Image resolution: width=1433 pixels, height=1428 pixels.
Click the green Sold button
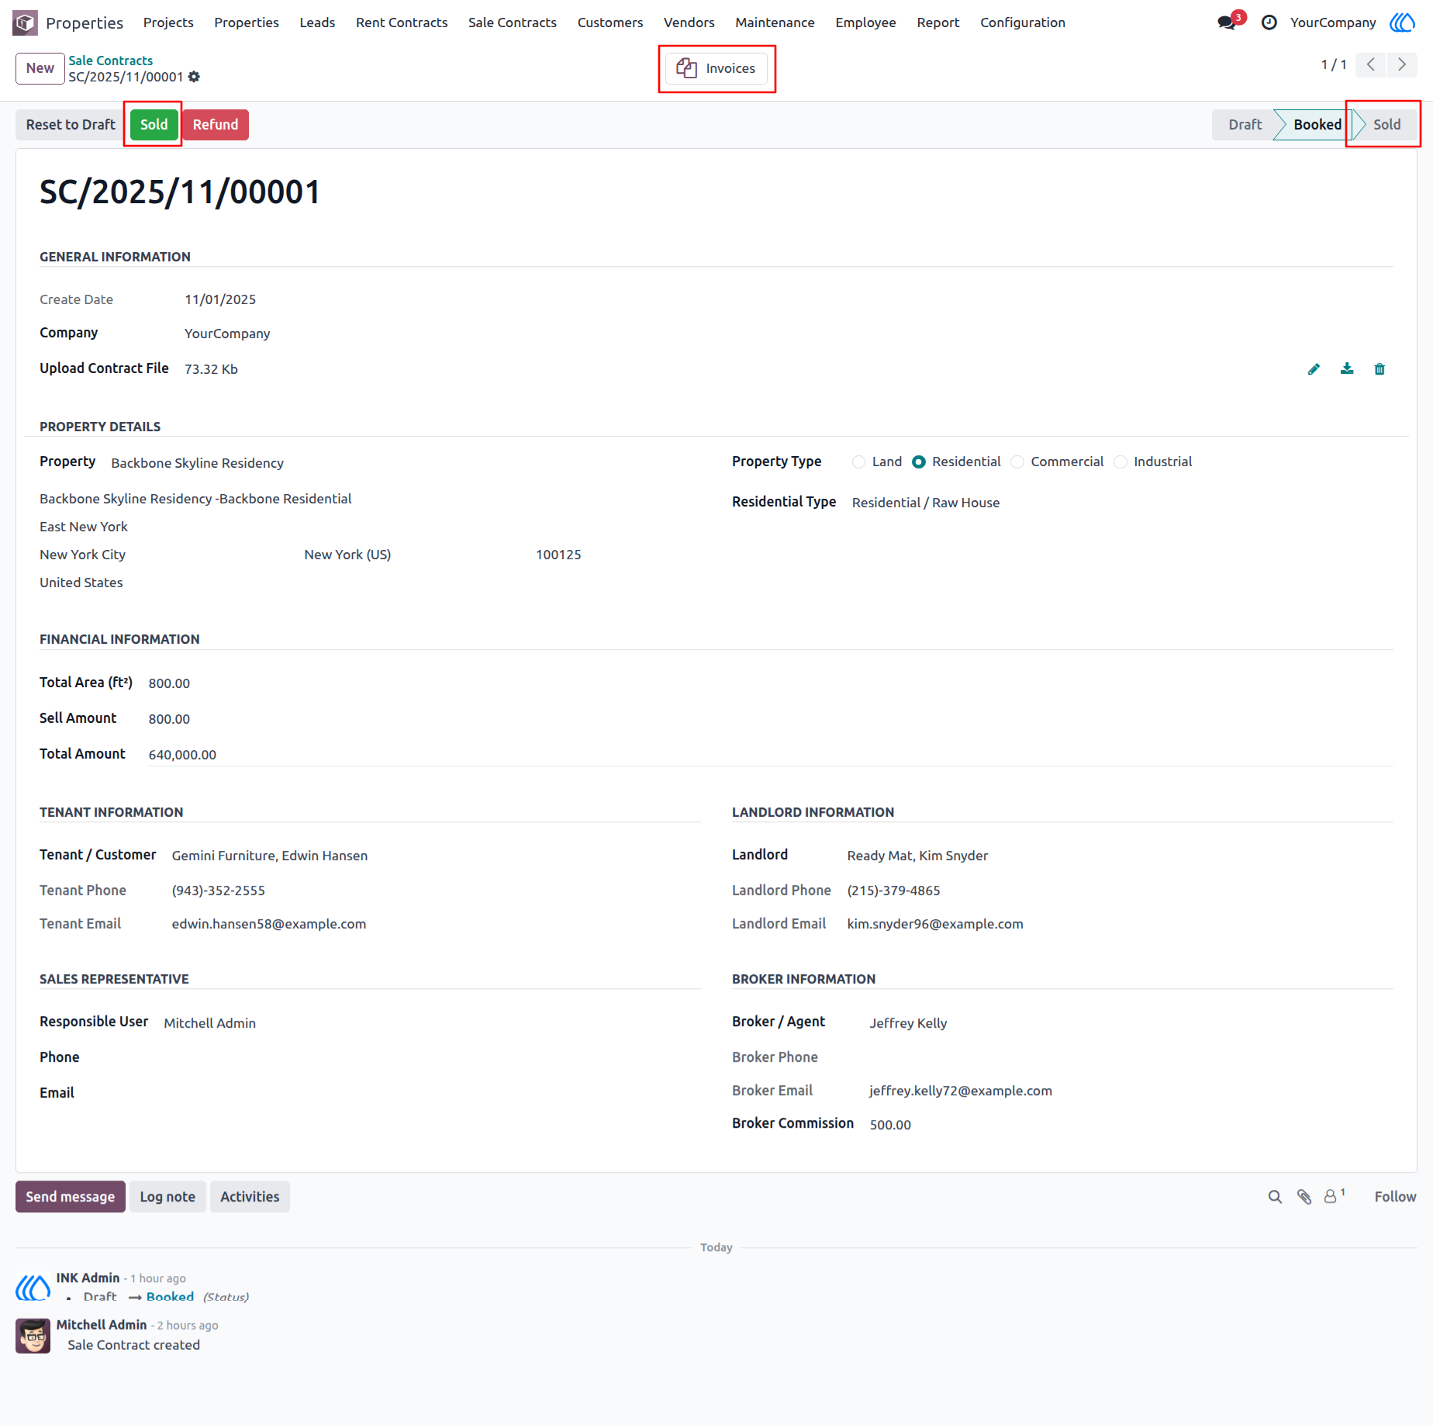click(x=154, y=125)
